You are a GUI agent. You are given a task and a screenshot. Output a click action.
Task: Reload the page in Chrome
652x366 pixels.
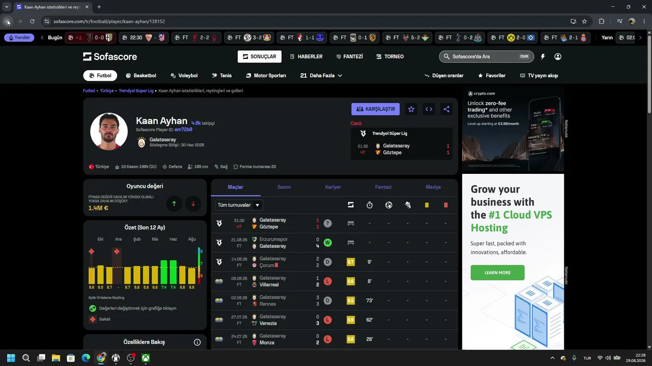pos(32,21)
